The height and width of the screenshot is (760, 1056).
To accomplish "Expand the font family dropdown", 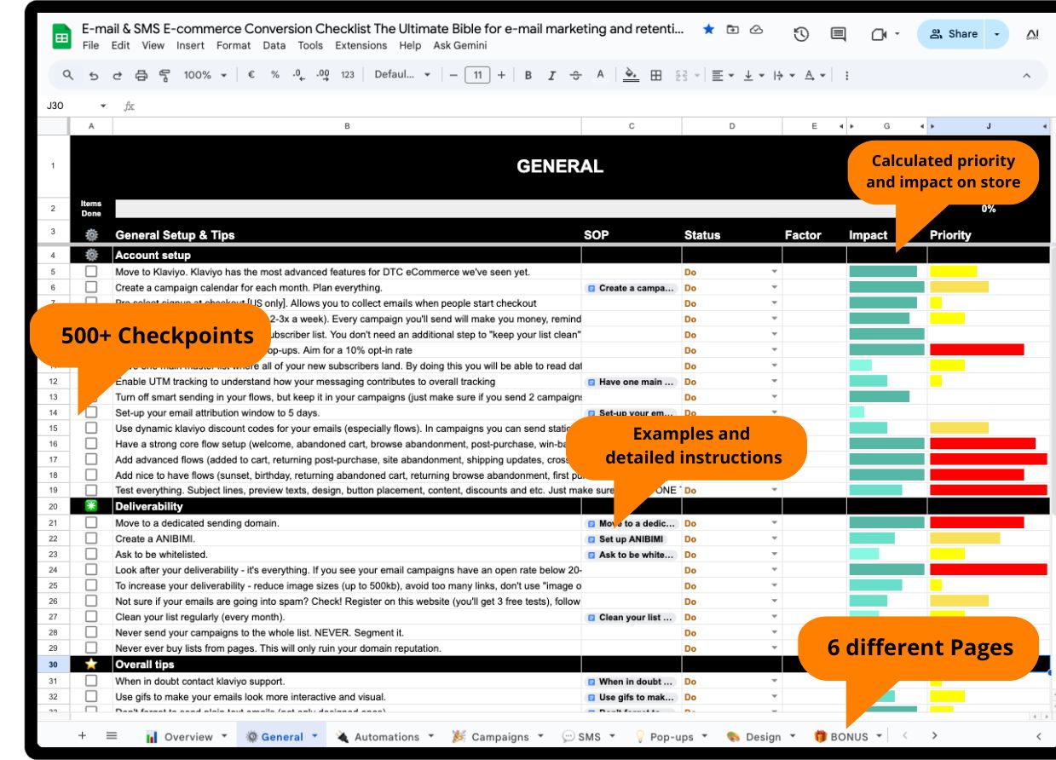I will [402, 75].
